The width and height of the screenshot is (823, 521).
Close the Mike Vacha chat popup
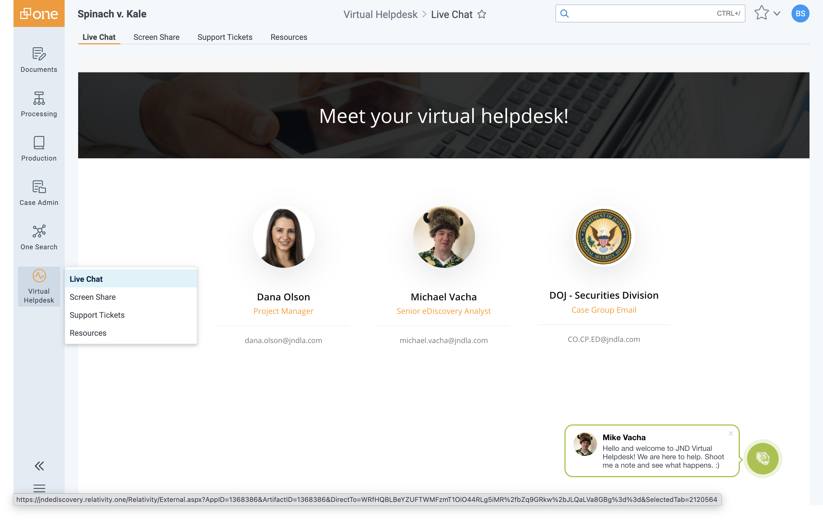coord(730,433)
